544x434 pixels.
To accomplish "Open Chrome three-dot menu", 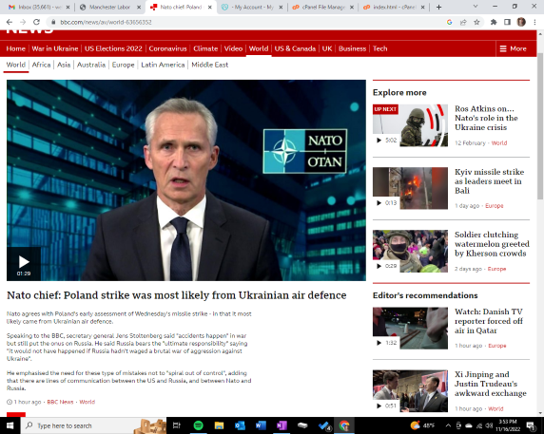I will (534, 22).
